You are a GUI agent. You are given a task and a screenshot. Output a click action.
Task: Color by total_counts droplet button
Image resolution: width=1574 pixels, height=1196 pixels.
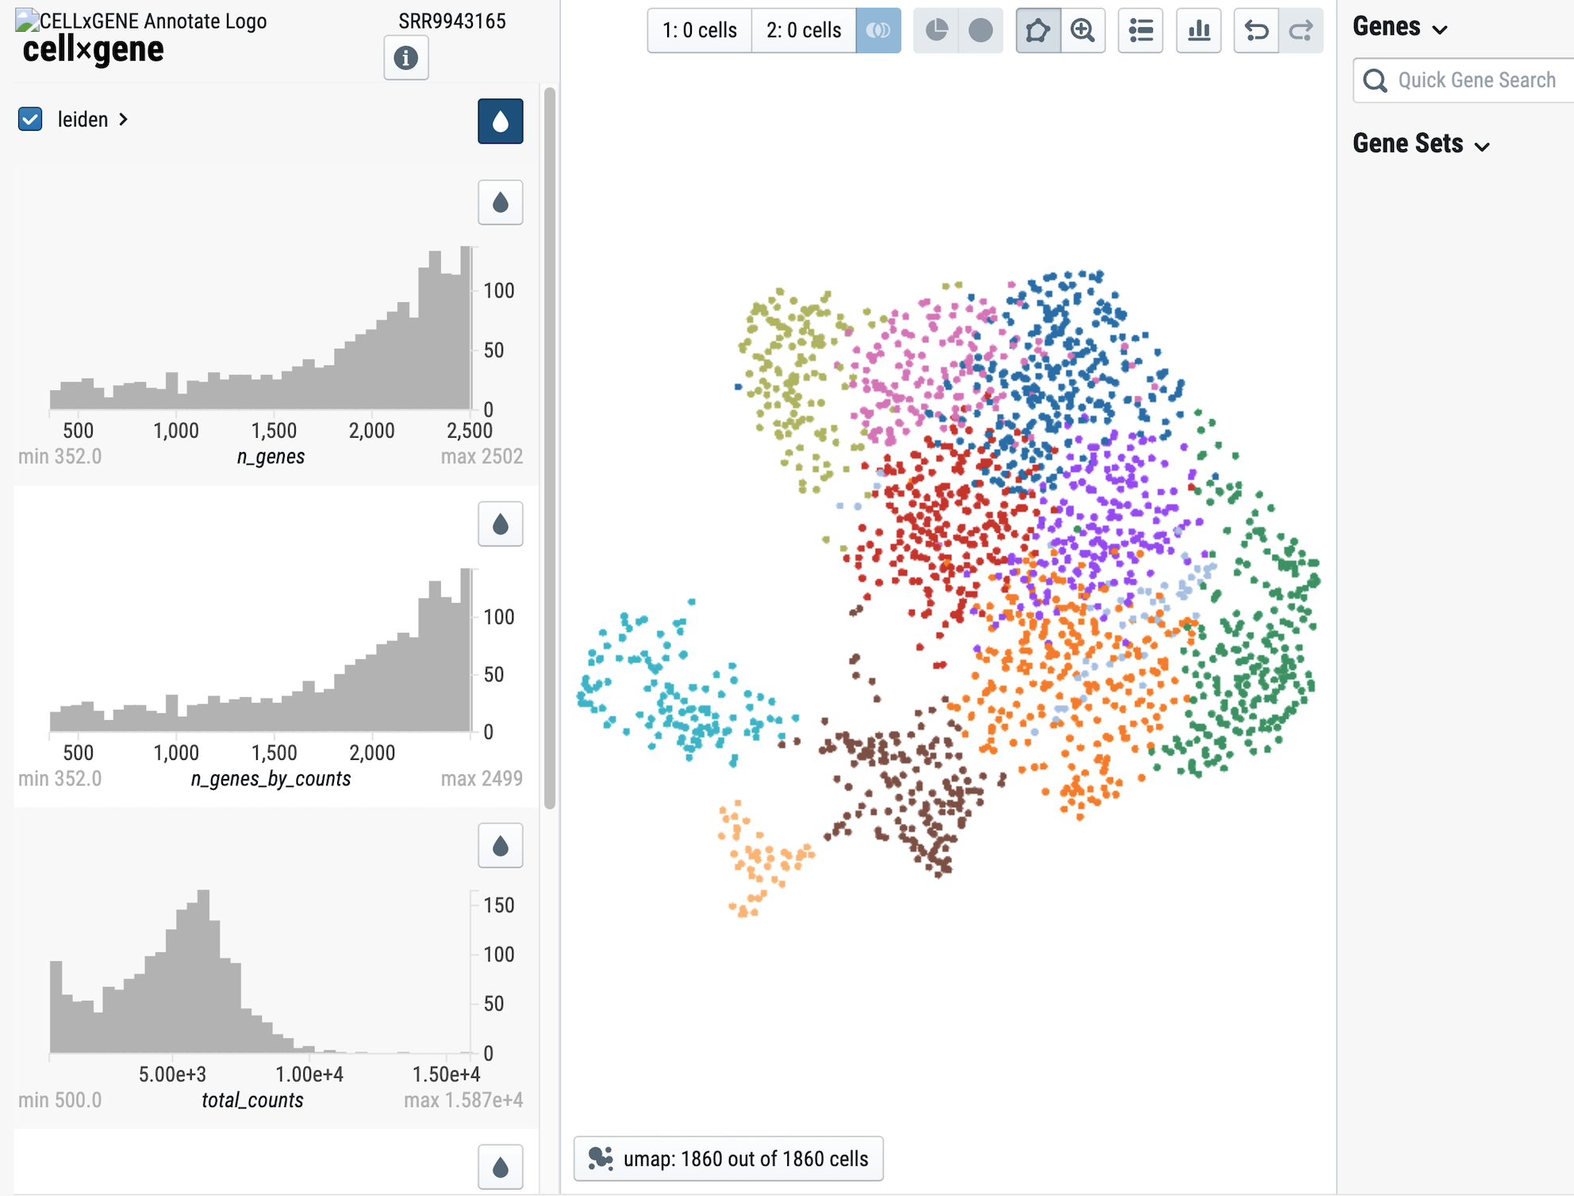[500, 845]
